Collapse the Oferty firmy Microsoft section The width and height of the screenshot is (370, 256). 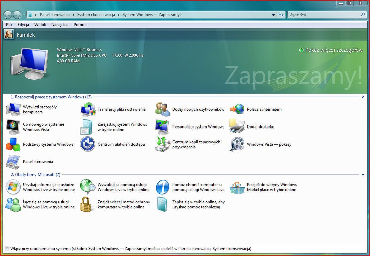[x=363, y=175]
